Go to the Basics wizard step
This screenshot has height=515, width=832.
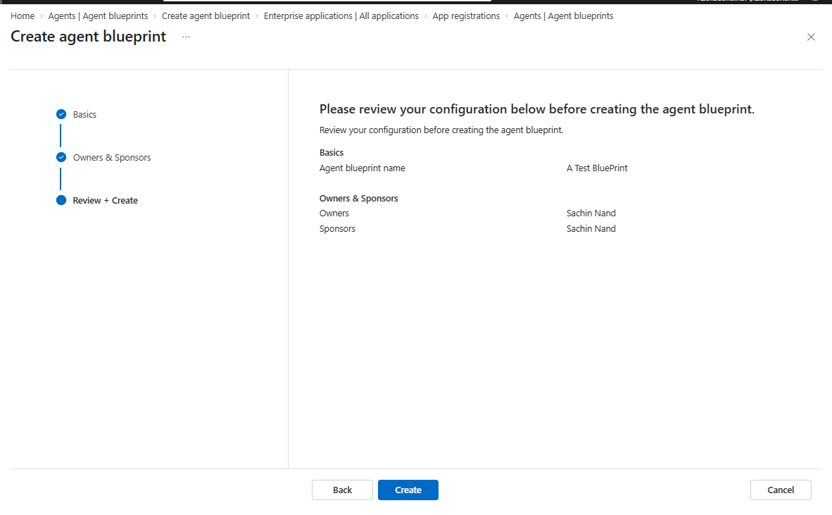[x=85, y=115]
